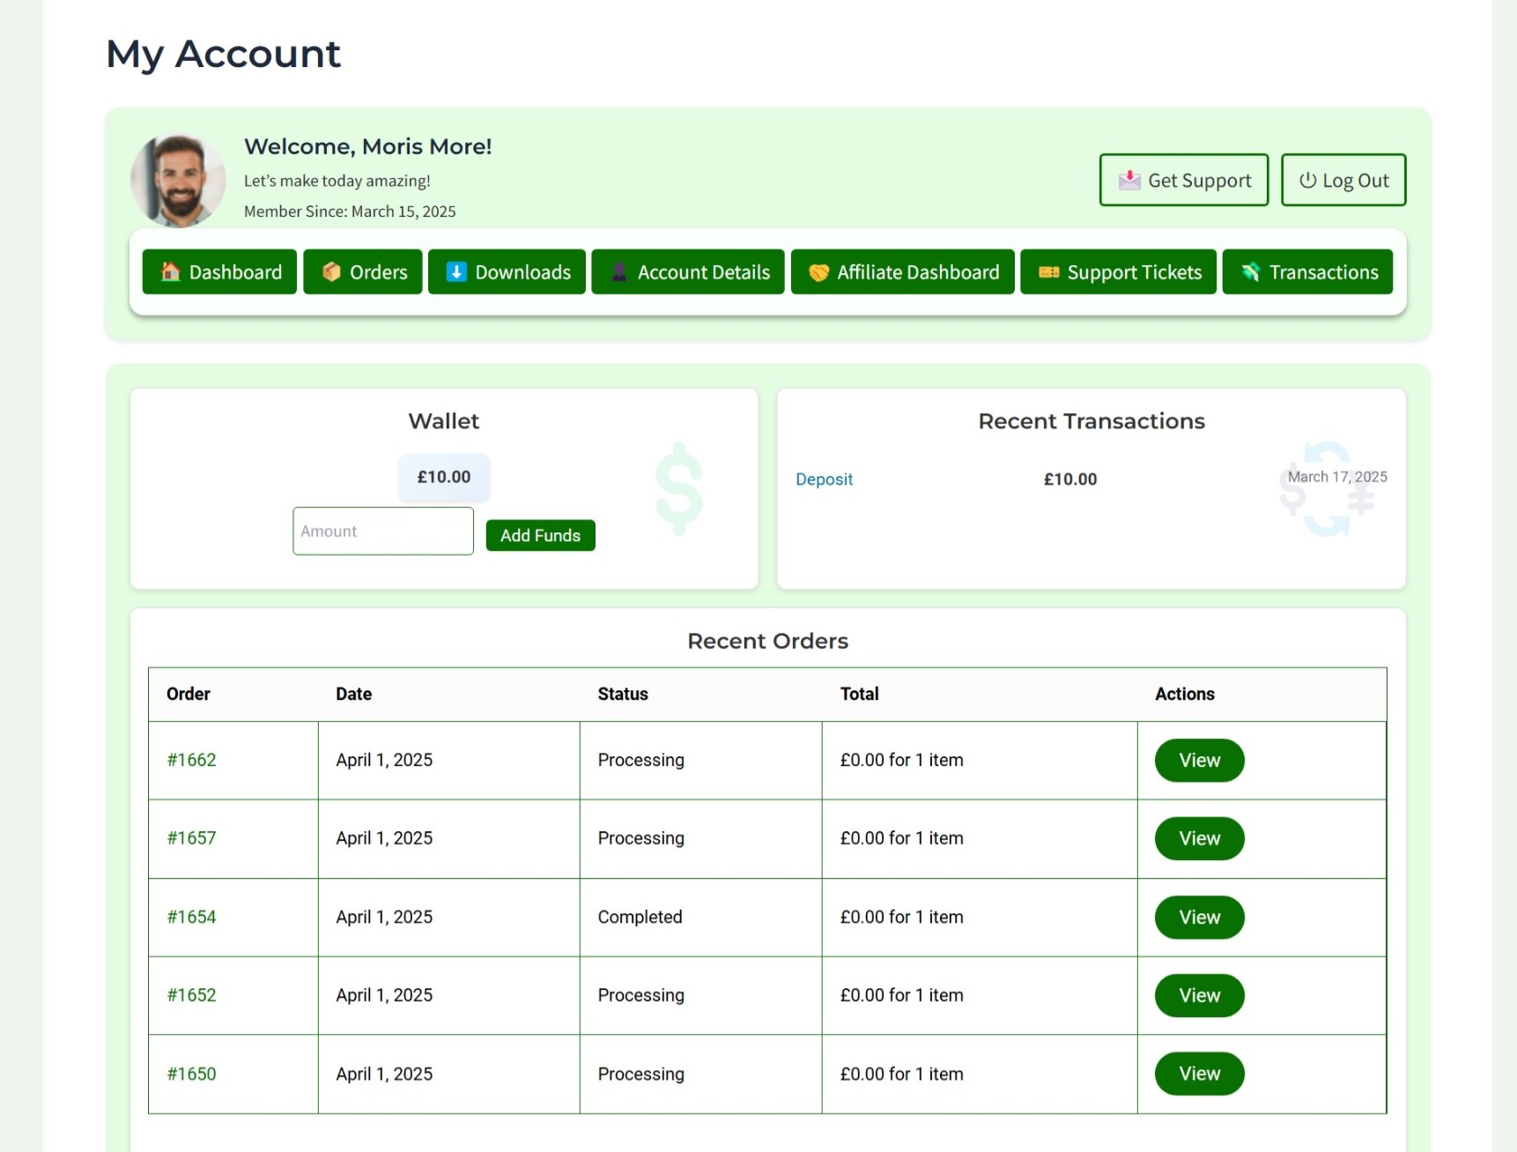View order #1652 details
The height and width of the screenshot is (1152, 1517).
click(1199, 995)
